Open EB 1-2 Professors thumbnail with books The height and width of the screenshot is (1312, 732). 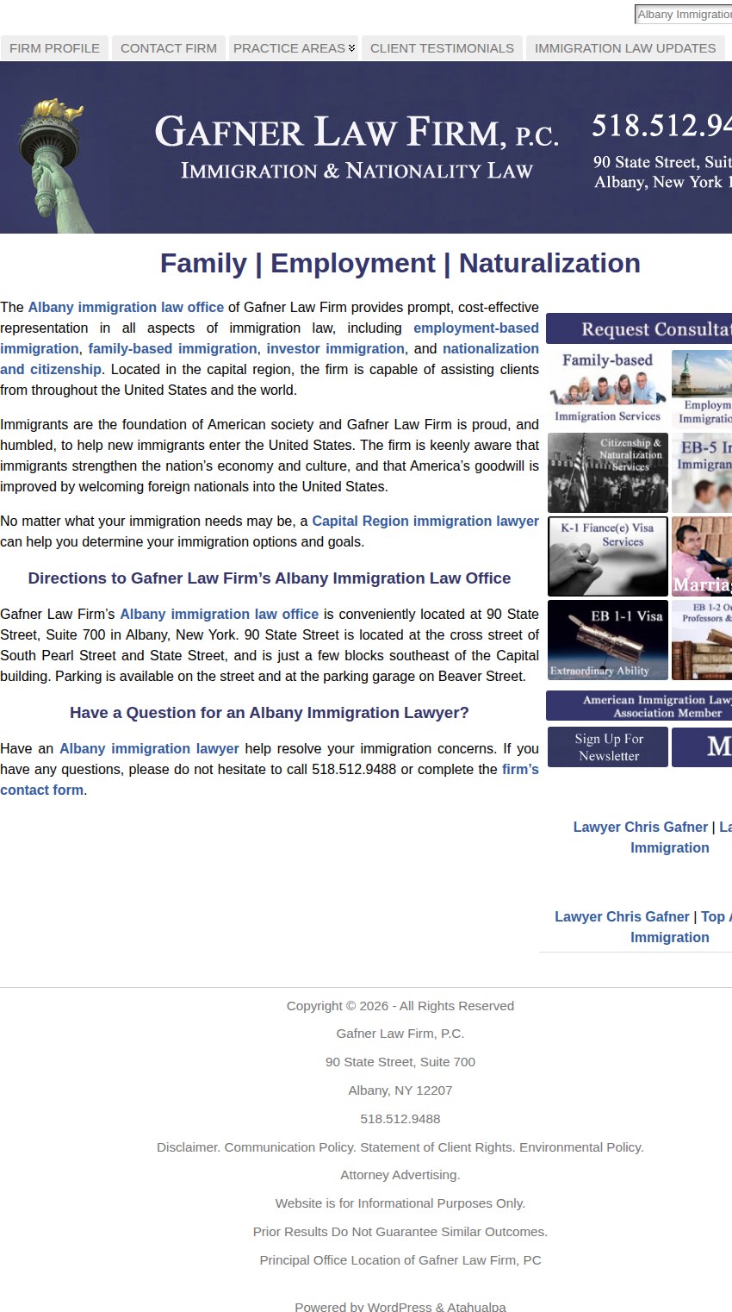[702, 640]
